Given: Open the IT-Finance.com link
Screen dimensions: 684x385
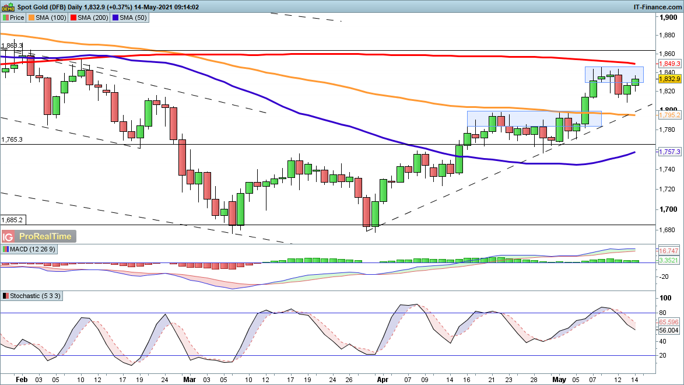Looking at the screenshot, I should coord(658,6).
